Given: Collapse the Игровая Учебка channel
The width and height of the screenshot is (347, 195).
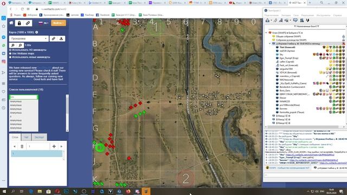Looking at the screenshot, I should pyautogui.click(x=270, y=43).
